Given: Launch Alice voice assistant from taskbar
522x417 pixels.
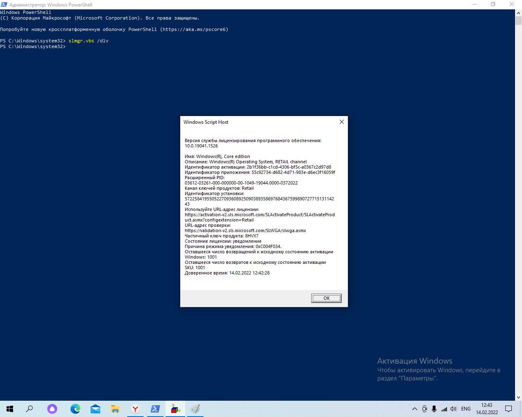Looking at the screenshot, I should click(x=52, y=409).
